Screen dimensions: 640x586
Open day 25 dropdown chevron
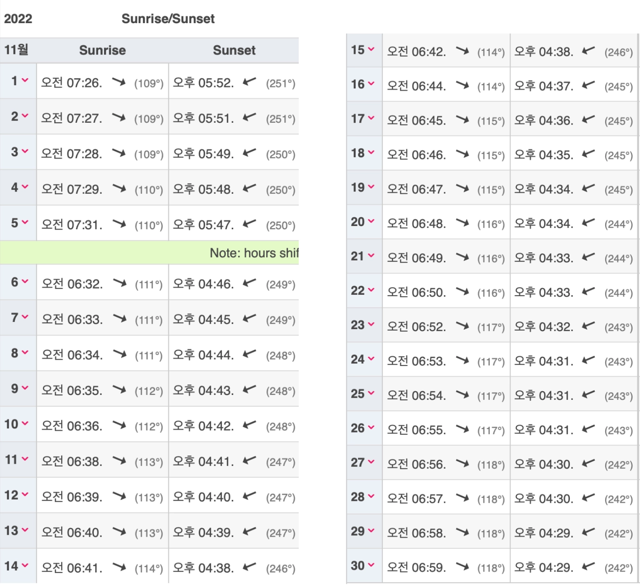click(x=372, y=394)
